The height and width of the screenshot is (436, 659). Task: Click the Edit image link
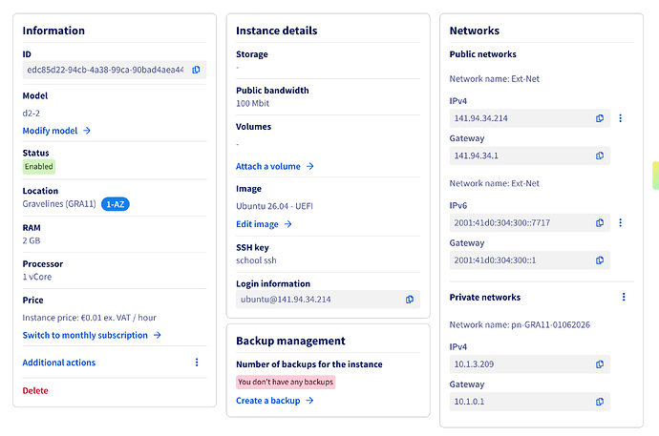[257, 224]
